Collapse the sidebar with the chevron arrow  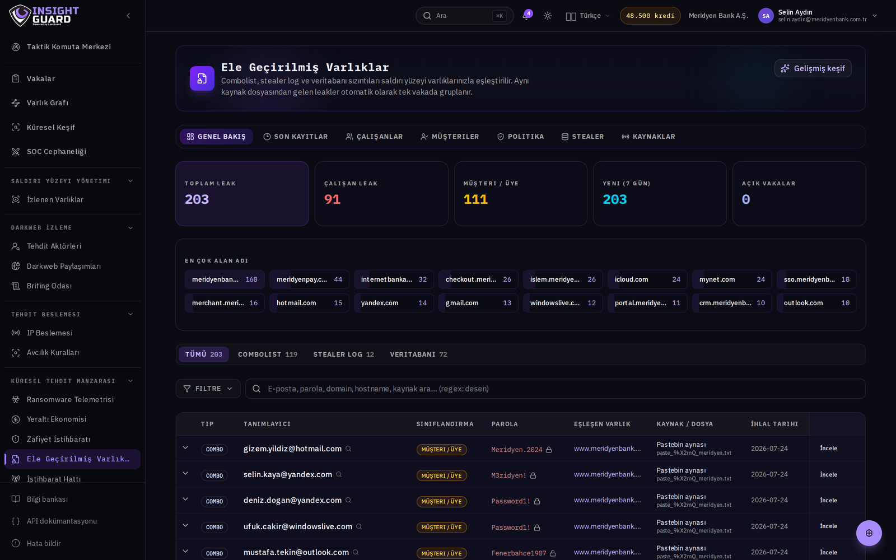(x=128, y=16)
